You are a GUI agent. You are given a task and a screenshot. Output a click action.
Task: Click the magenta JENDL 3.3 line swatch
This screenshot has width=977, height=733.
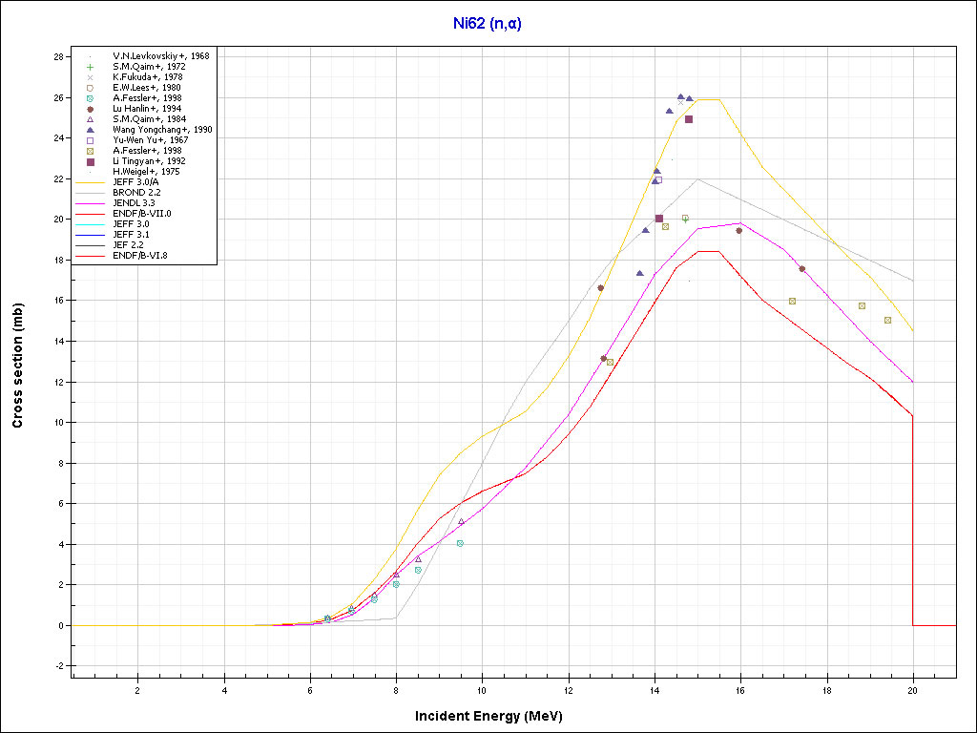[x=90, y=203]
